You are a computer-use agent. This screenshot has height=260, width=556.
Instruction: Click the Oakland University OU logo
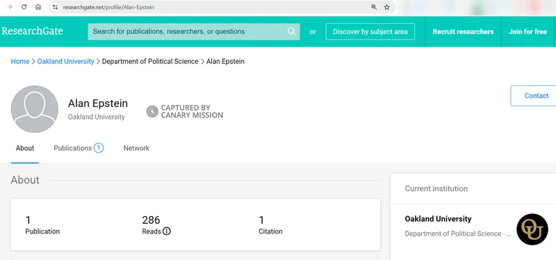tap(532, 229)
